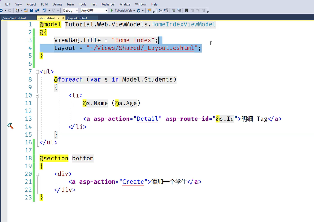Toggle bookmark using the bookmark icon
The height and width of the screenshot is (222, 314).
pos(187,11)
